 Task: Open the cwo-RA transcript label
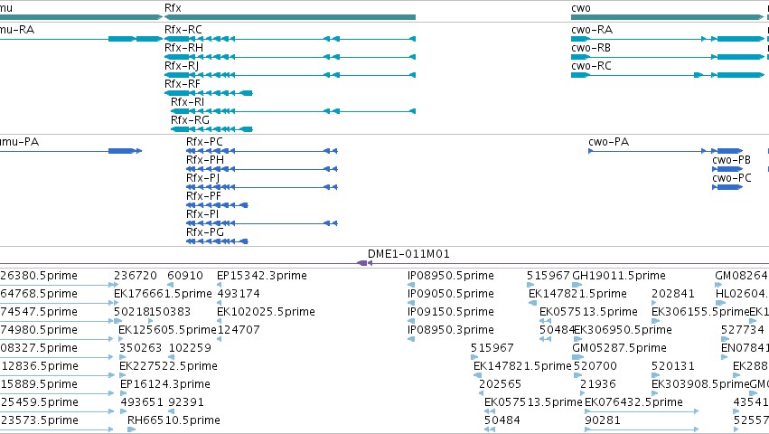592,30
